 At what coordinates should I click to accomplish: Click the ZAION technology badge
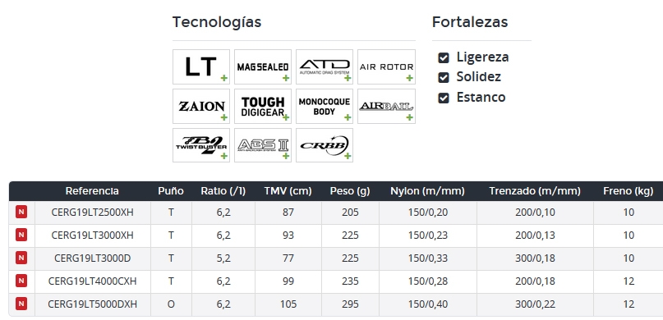point(201,106)
